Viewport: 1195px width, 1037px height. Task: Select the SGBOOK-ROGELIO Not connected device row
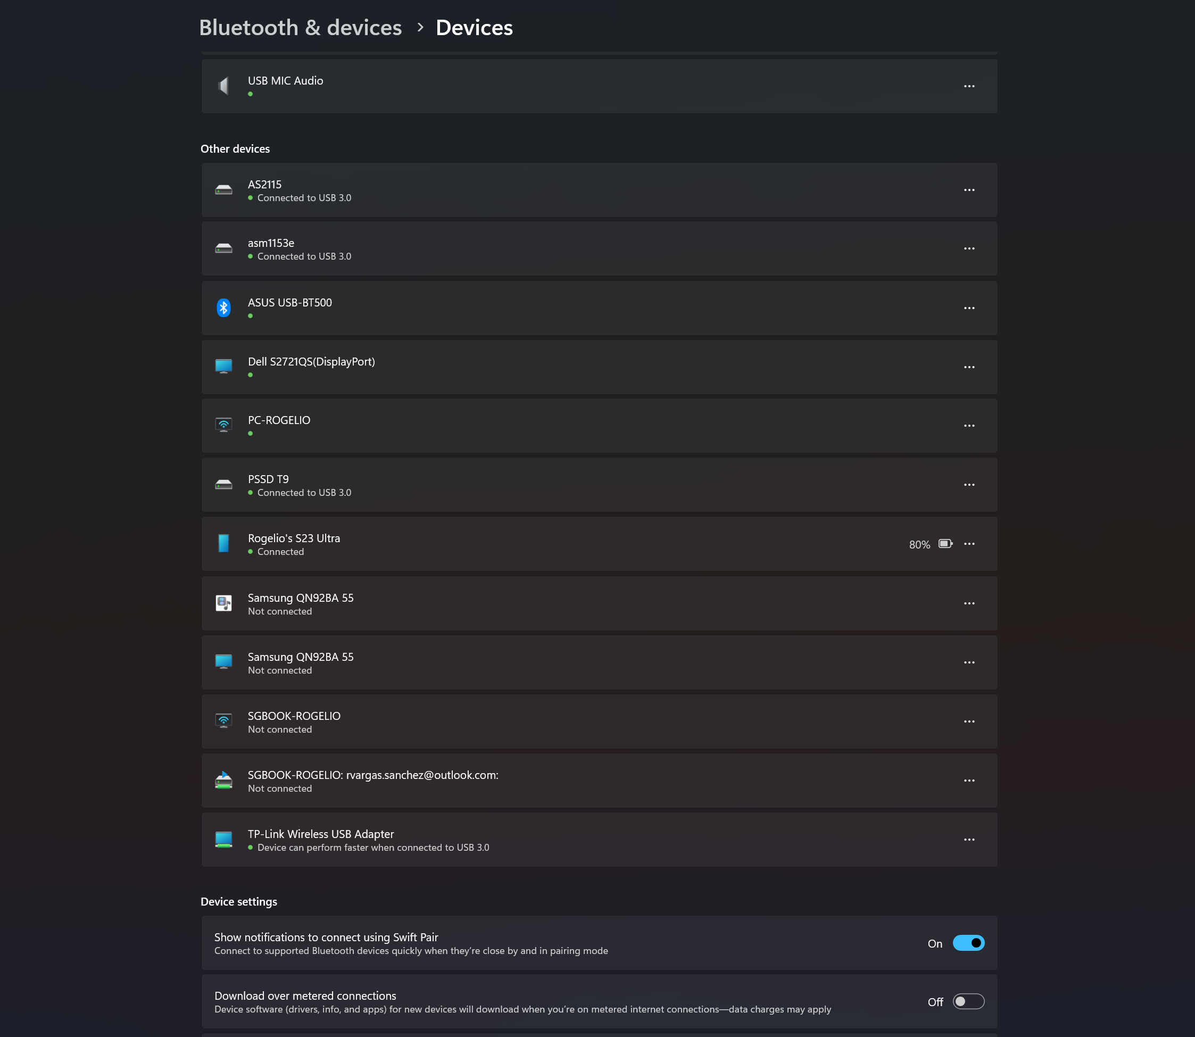click(x=579, y=721)
